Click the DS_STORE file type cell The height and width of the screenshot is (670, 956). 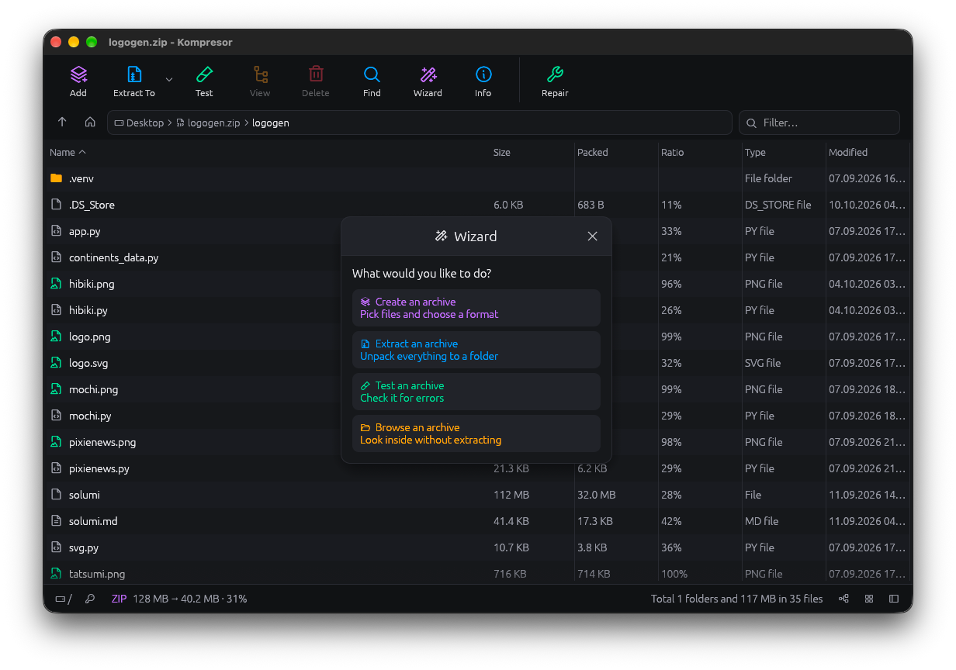click(778, 205)
